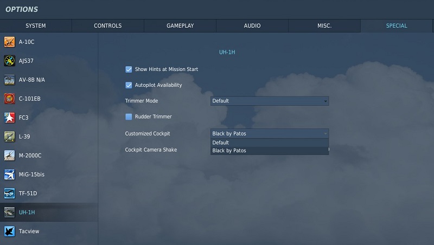This screenshot has width=434, height=245.
Task: Switch to the AUDIO tab
Action: [x=252, y=25]
